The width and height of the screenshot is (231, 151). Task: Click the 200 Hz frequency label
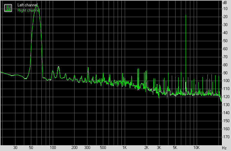74,148
